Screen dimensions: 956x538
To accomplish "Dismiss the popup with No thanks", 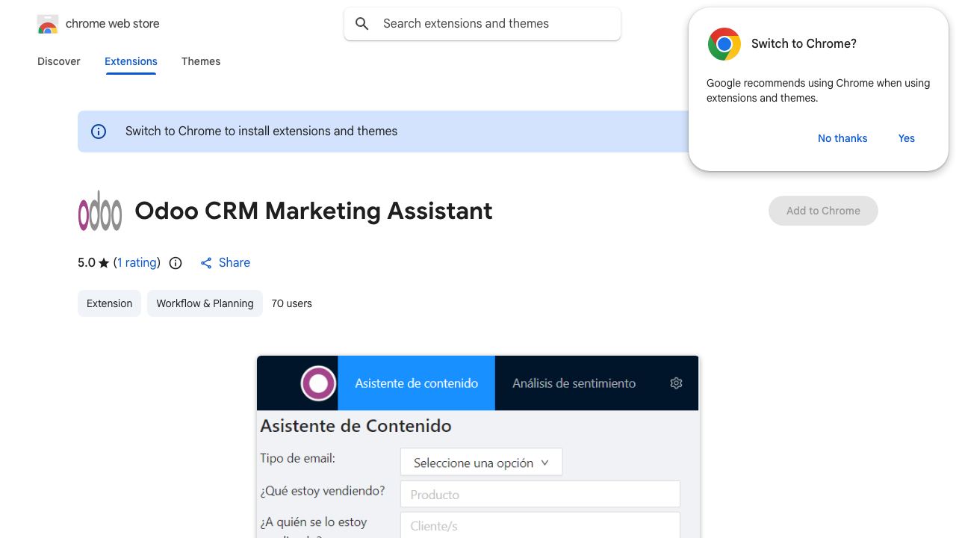I will [842, 138].
